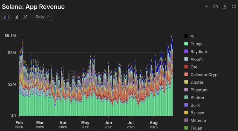
Task: Click the Feb 2026 axis label
Action: (x=19, y=125)
